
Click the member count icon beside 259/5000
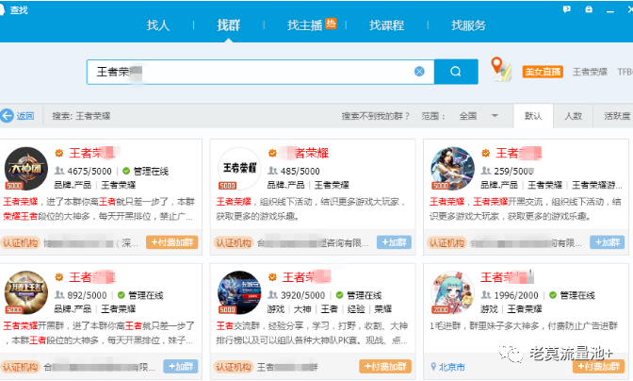(x=486, y=171)
